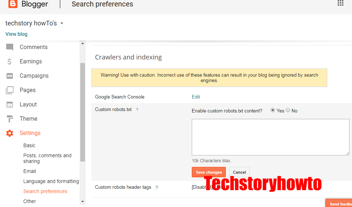352x207 pixels.
Task: Click help icon beside Custom robots.txt
Action: point(137,110)
